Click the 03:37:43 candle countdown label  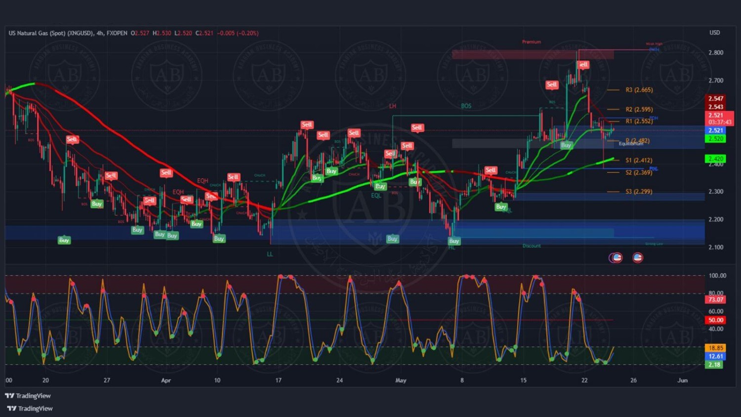[720, 122]
